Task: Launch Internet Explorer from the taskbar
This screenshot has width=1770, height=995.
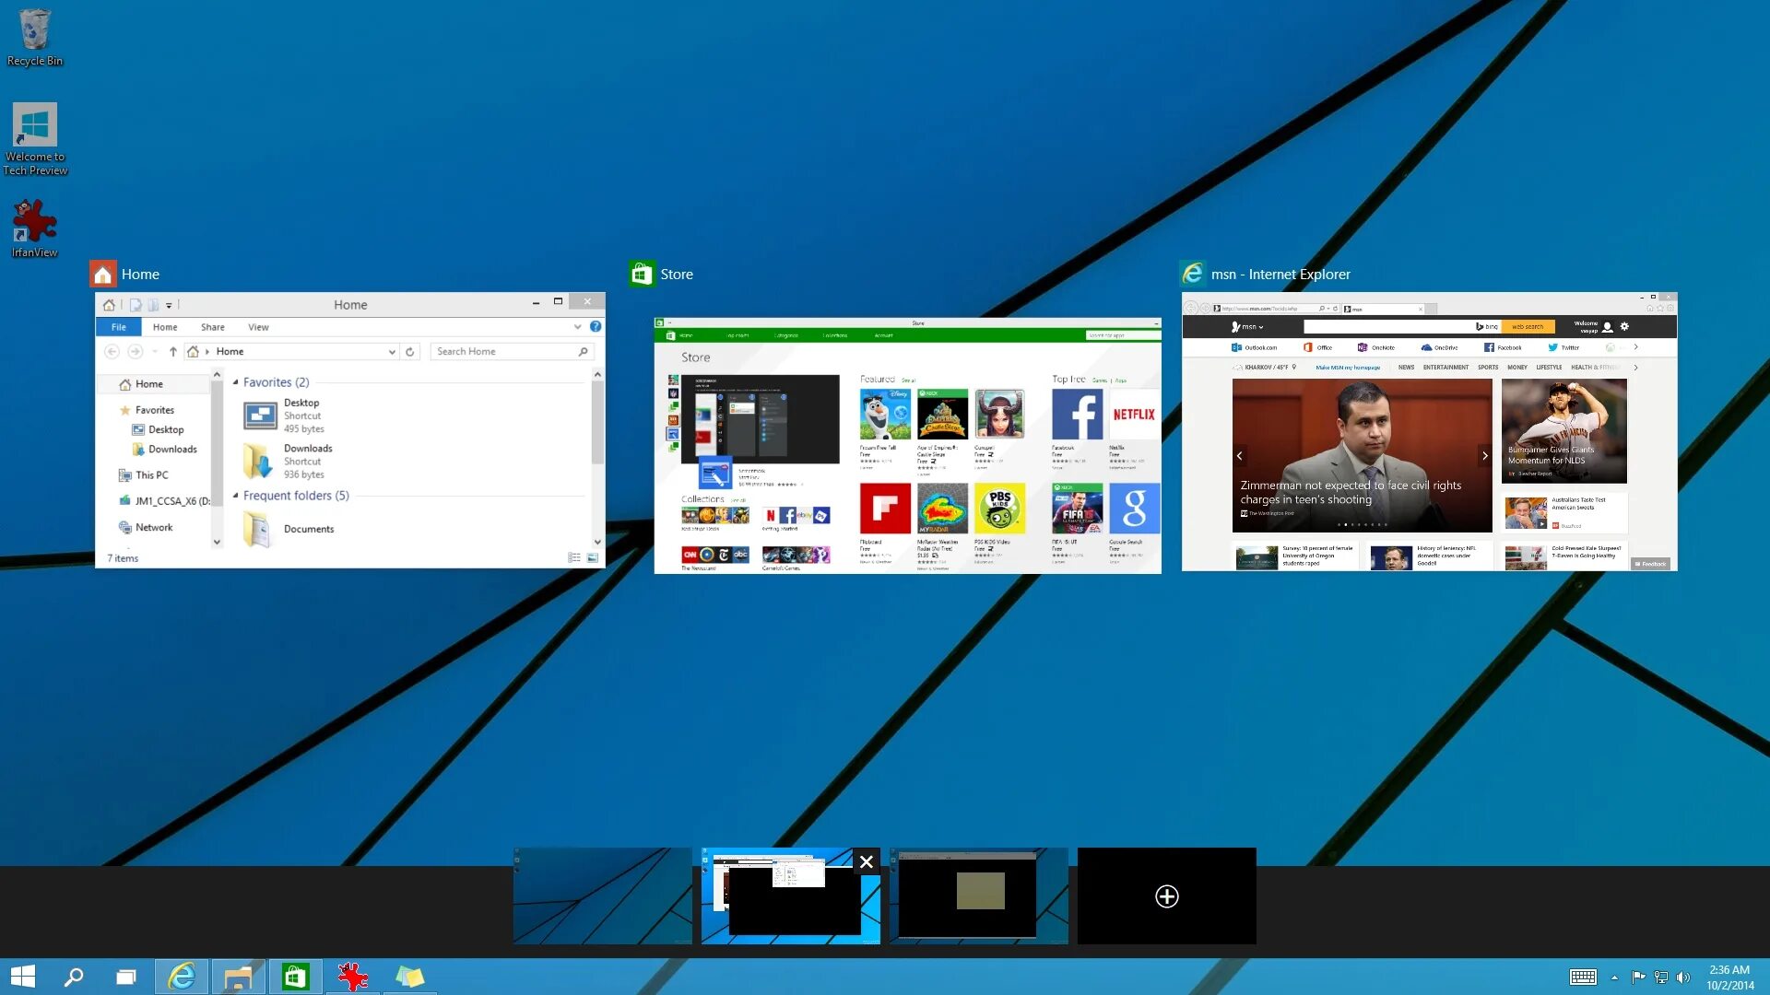Action: (x=182, y=977)
